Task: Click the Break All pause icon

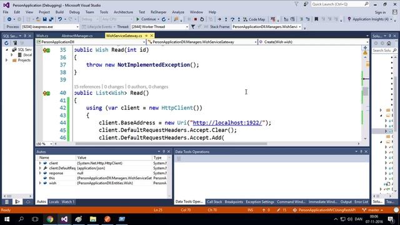Action: 189,19
